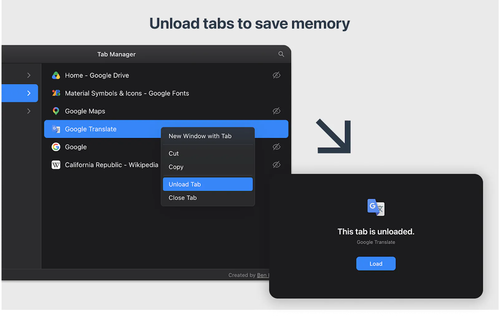Choose New Window with Tab from context menu
This screenshot has height=316, width=499.
(x=208, y=136)
